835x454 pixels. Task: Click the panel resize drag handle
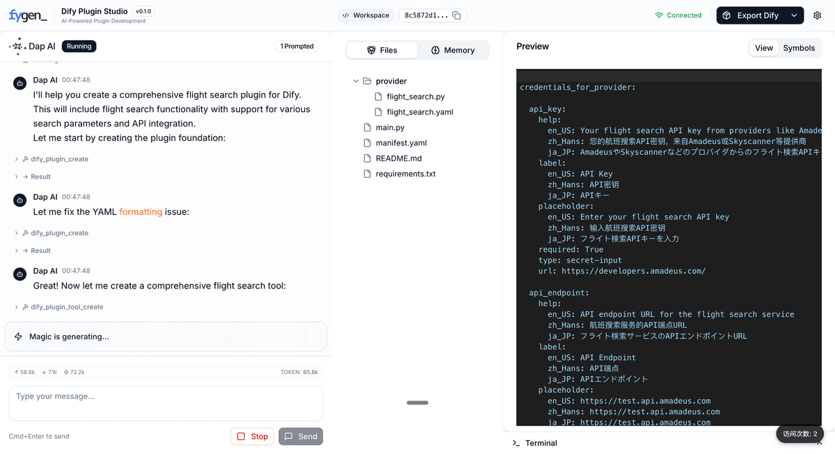click(x=417, y=403)
